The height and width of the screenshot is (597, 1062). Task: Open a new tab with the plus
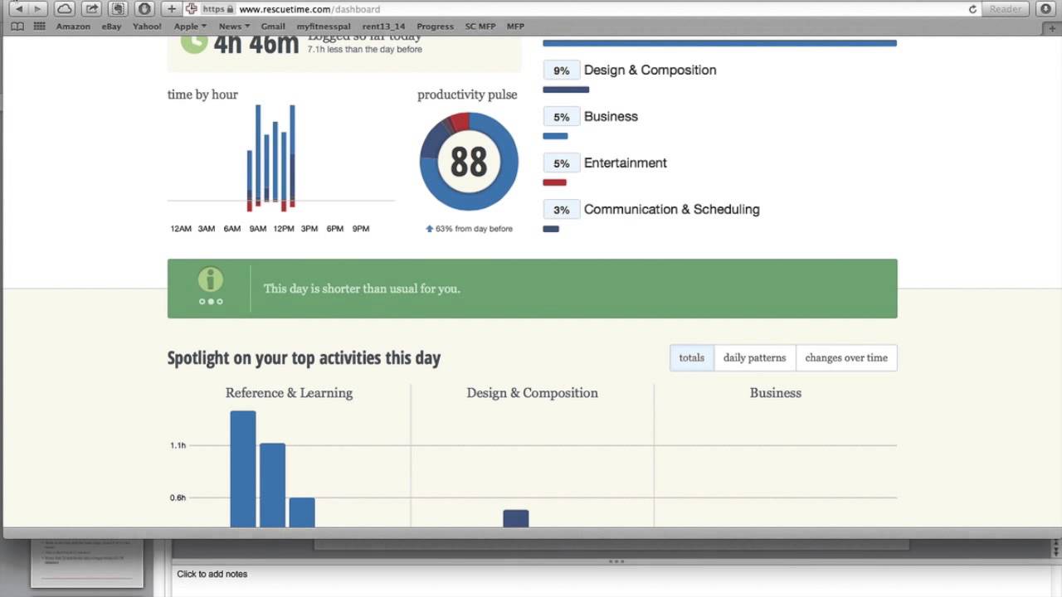point(1053,27)
